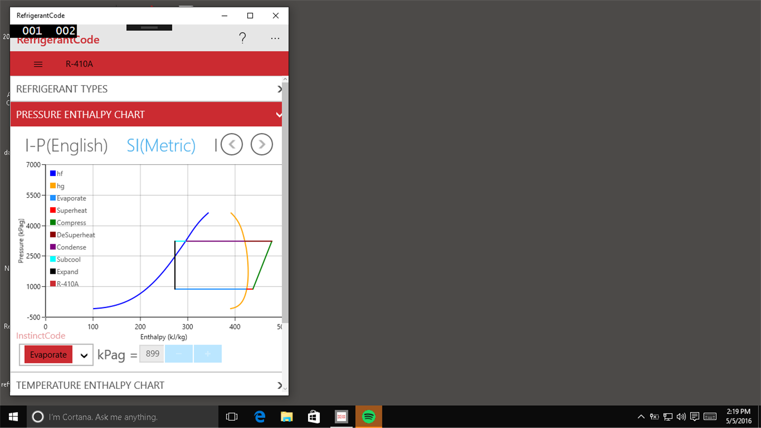Click the hg legend orange swatch
Screen dimensions: 761x428
[53, 185]
